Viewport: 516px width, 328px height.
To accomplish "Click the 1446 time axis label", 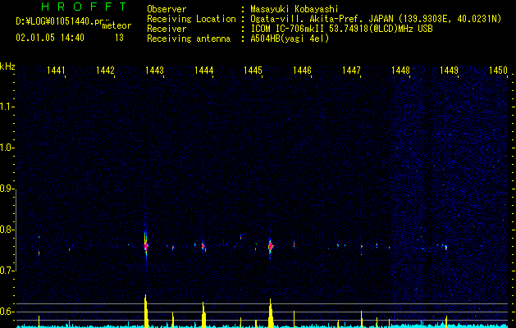I will (x=302, y=71).
